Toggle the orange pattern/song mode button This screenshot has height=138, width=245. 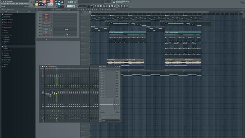click(x=37, y=5)
